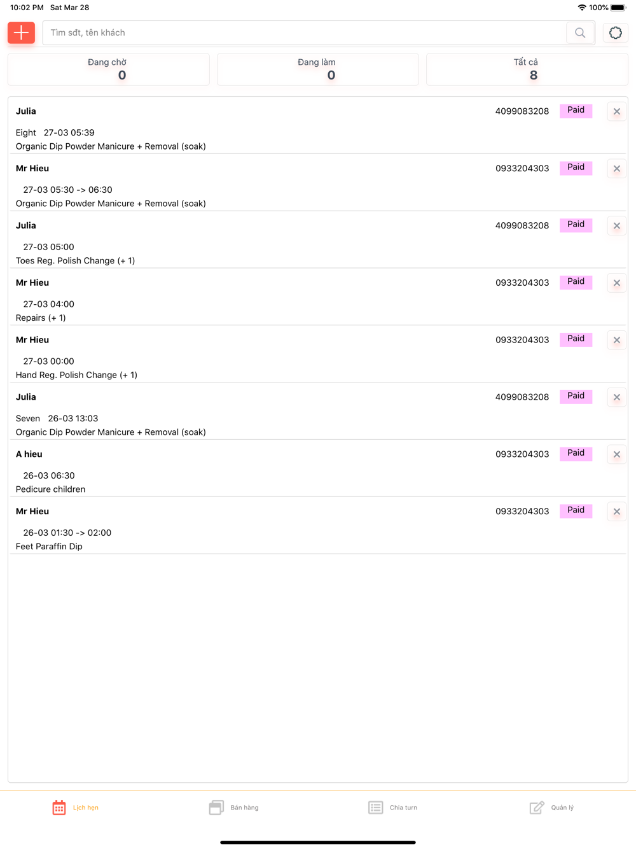
Task: Tap the refresh icon beside search bar
Action: (x=615, y=33)
